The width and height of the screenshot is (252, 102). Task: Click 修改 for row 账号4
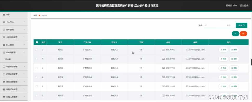(223, 77)
